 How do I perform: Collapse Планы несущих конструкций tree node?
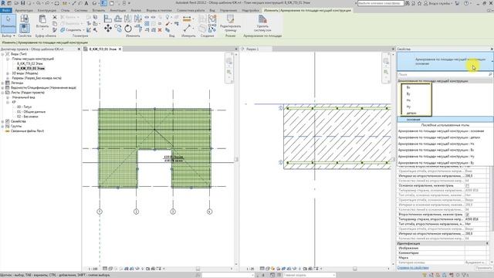pos(8,59)
